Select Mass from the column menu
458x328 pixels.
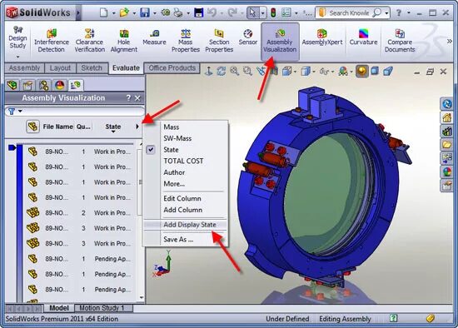172,127
